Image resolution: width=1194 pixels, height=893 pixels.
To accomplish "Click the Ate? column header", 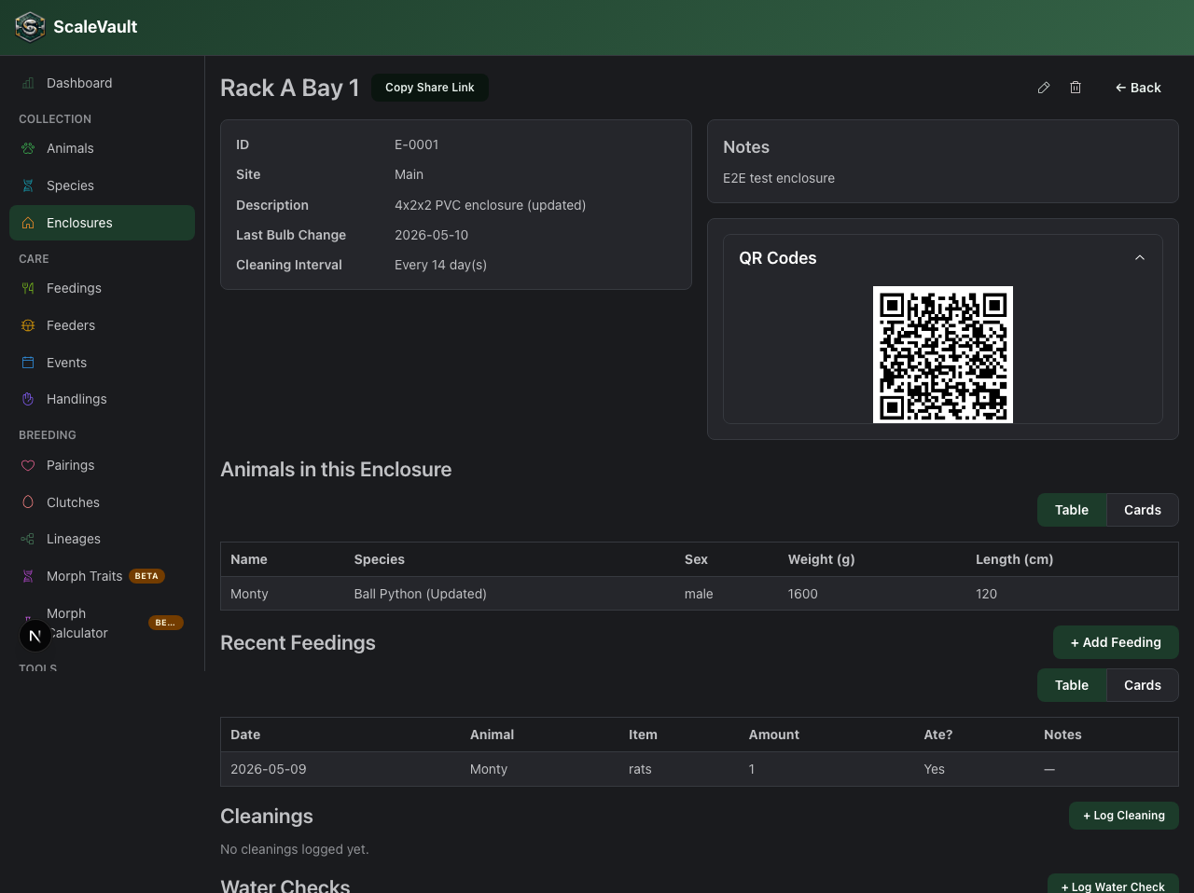I will click(938, 735).
